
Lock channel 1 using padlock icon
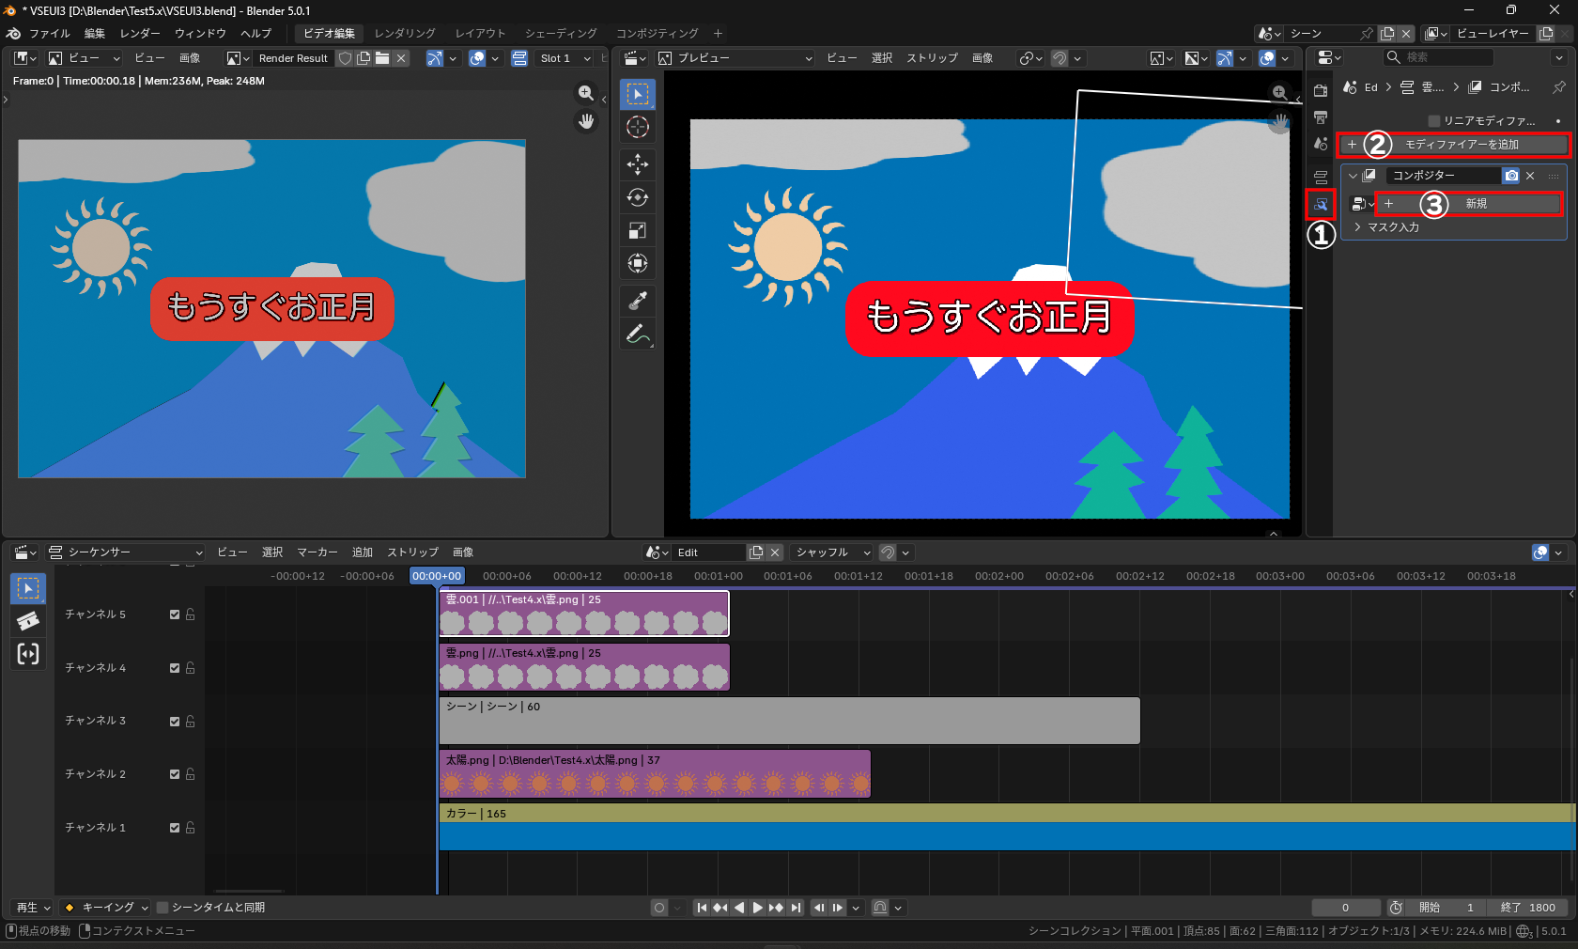(x=190, y=828)
